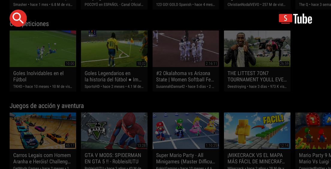Click 'Deestroying • hace 3 días' channel info
This screenshot has height=169, width=331.
click(257, 87)
